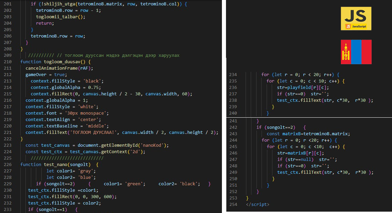
Task: Click the yellow JS JavaScript logo
Action: click(356, 18)
